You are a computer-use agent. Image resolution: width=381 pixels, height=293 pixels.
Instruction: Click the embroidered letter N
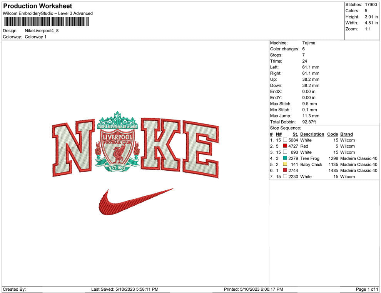pos(74,148)
